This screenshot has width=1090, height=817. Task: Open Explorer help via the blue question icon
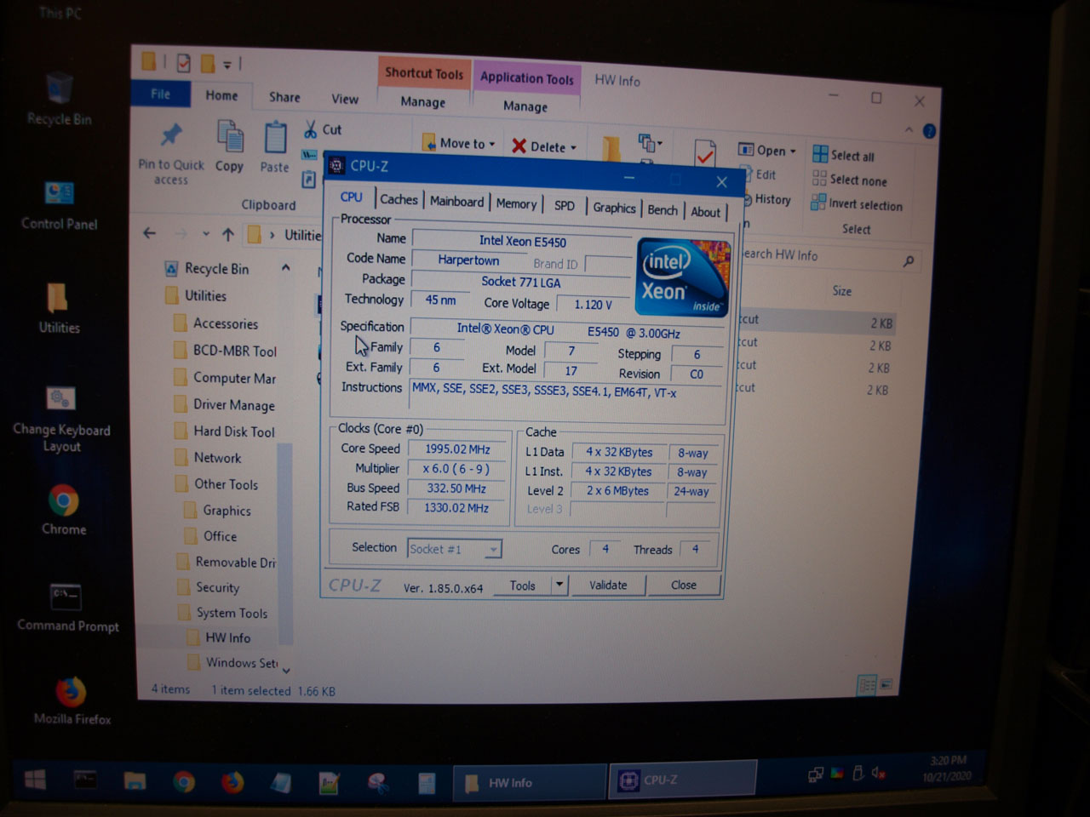[929, 131]
